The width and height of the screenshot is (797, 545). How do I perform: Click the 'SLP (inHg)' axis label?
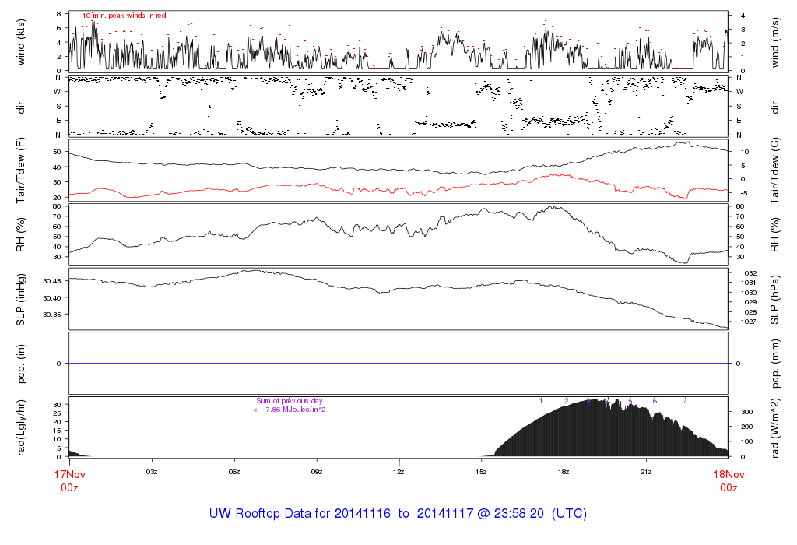pyautogui.click(x=21, y=298)
